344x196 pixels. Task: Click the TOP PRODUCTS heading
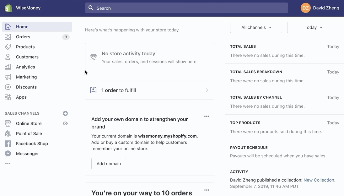coord(245,123)
